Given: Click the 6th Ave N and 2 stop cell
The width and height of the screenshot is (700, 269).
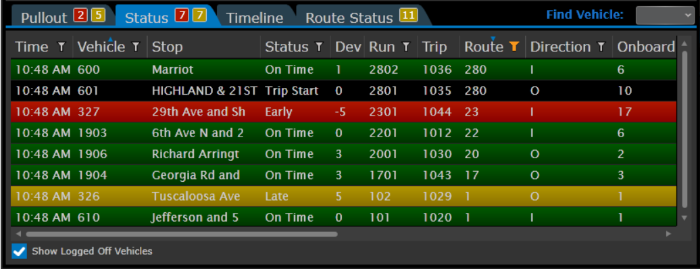Looking at the screenshot, I should (198, 132).
